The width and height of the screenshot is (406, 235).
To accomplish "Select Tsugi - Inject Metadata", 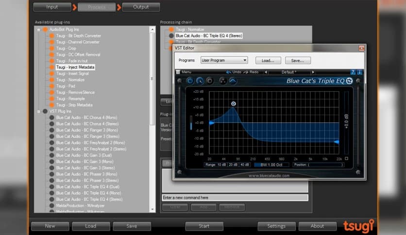I will point(75,67).
